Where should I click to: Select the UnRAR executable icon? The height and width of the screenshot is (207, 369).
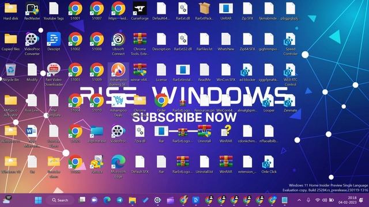click(x=225, y=11)
